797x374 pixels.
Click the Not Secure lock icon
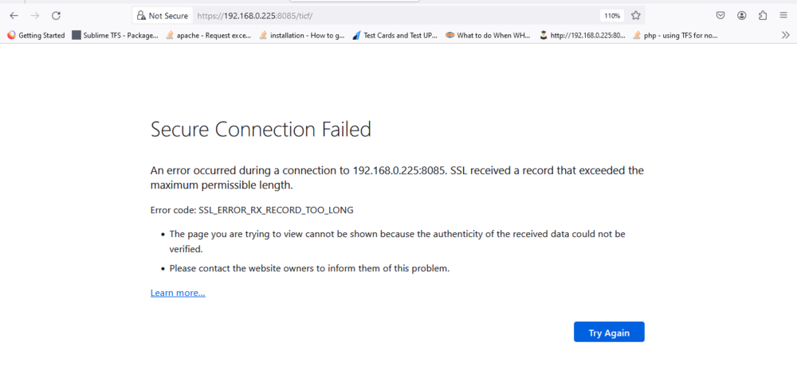tap(141, 16)
